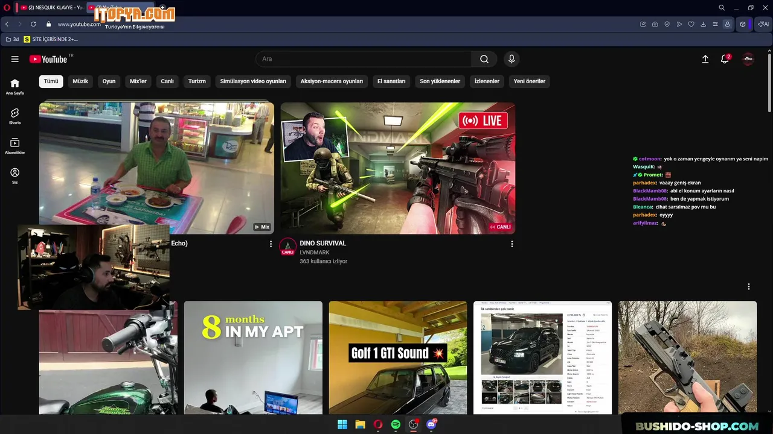
Task: Select the Mix'ler filter chip
Action: click(x=138, y=81)
